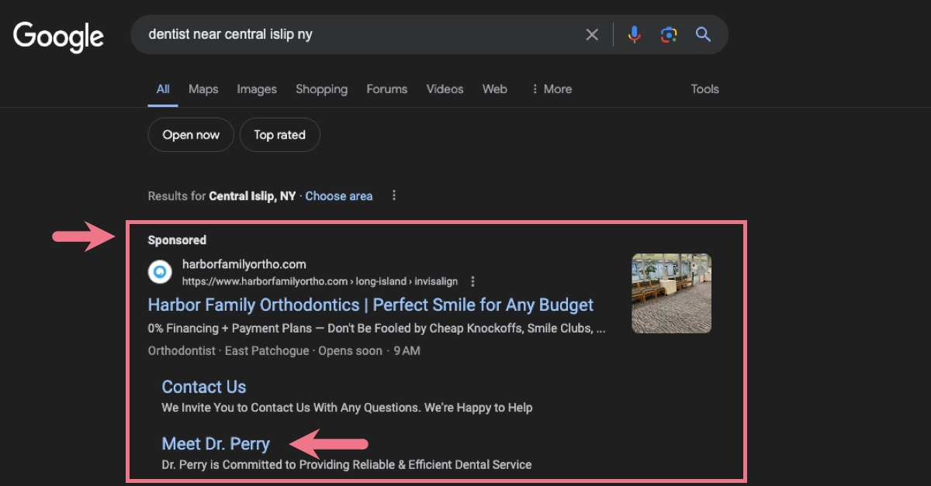931x486 pixels.
Task: Click the Meet Dr. Perry sitelink
Action: (215, 443)
